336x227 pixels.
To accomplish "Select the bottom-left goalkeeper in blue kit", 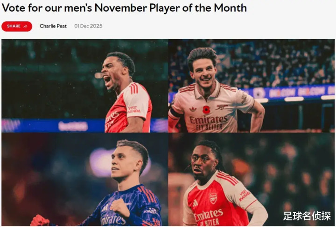I will 84,180.
